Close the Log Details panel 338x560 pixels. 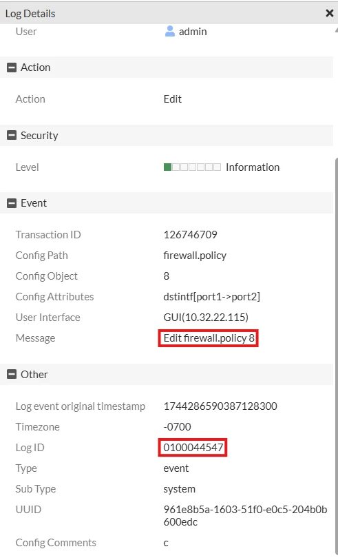329,14
